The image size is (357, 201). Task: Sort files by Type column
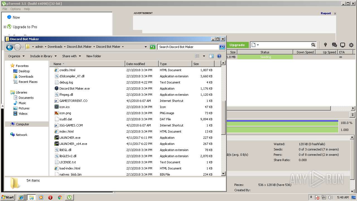(175, 64)
